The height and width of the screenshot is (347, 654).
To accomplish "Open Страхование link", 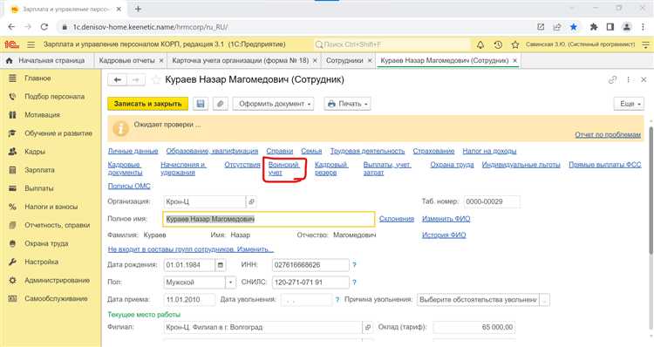I will click(433, 151).
